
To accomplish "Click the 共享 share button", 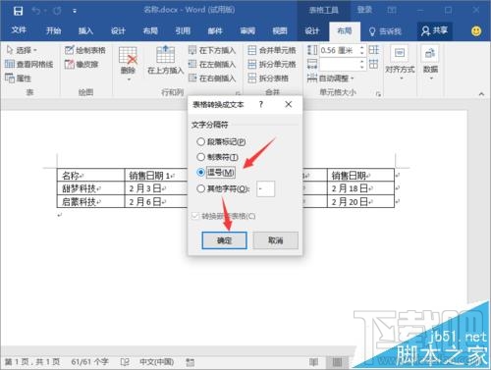I will point(434,30).
